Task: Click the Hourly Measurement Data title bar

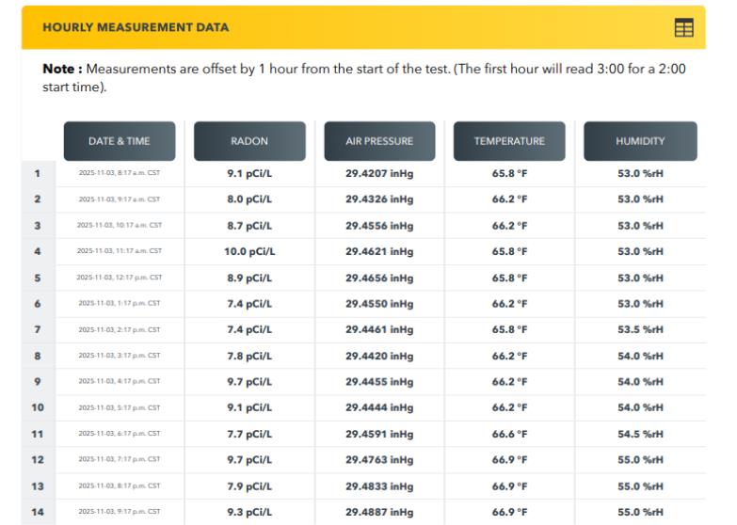Action: tap(136, 27)
